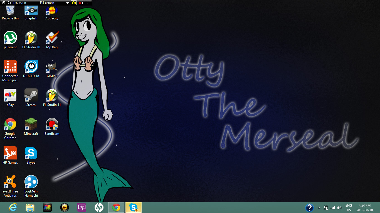Click the 1366x768 resolution text
Screen dimensions: 380x213
tap(19, 3)
